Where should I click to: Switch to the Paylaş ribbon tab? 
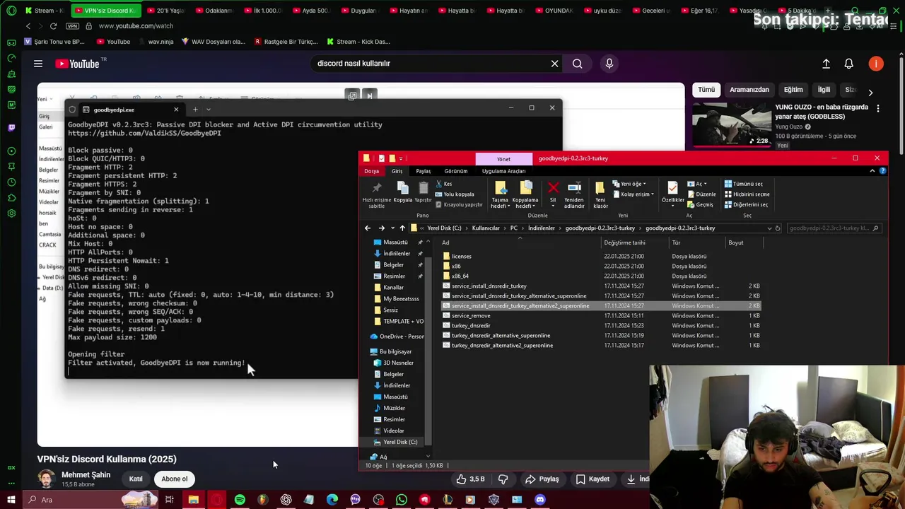(x=423, y=171)
